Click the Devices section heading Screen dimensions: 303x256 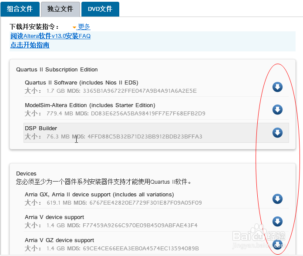pyautogui.click(x=26, y=174)
